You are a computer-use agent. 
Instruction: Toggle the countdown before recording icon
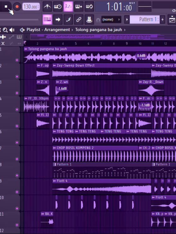point(68,7)
